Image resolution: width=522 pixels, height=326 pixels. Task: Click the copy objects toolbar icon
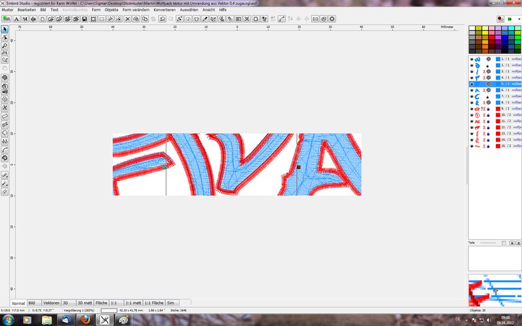(x=145, y=19)
